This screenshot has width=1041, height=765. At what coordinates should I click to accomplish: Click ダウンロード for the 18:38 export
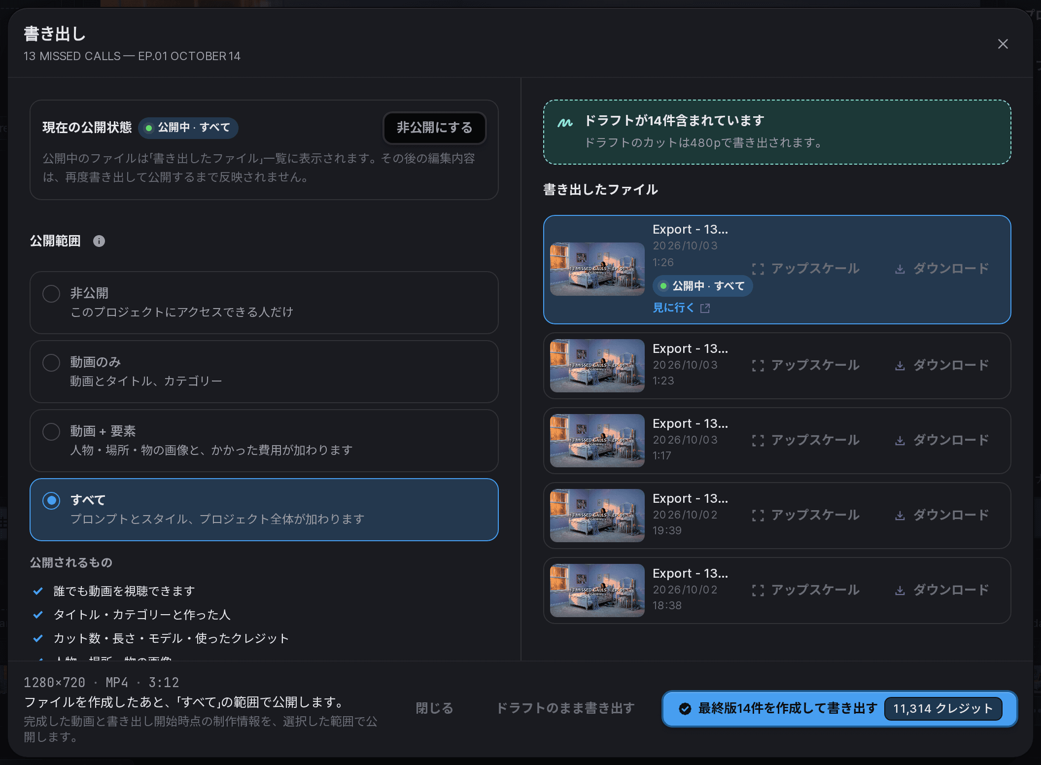coord(942,590)
